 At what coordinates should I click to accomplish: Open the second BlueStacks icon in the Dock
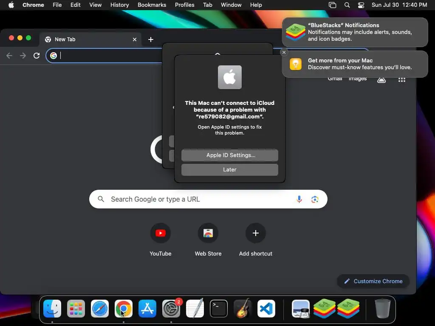348,309
